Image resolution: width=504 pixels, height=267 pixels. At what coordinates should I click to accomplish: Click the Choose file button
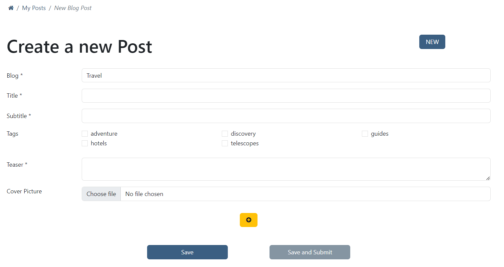pos(101,194)
